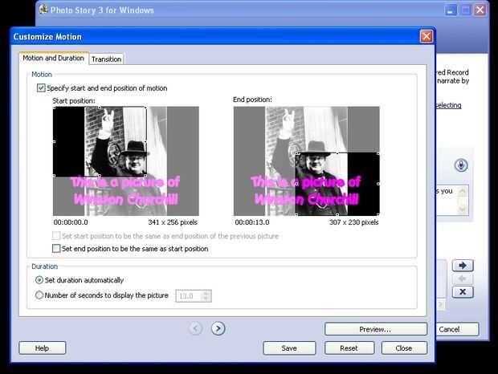
Task: Switch to the Transition tab
Action: [106, 59]
